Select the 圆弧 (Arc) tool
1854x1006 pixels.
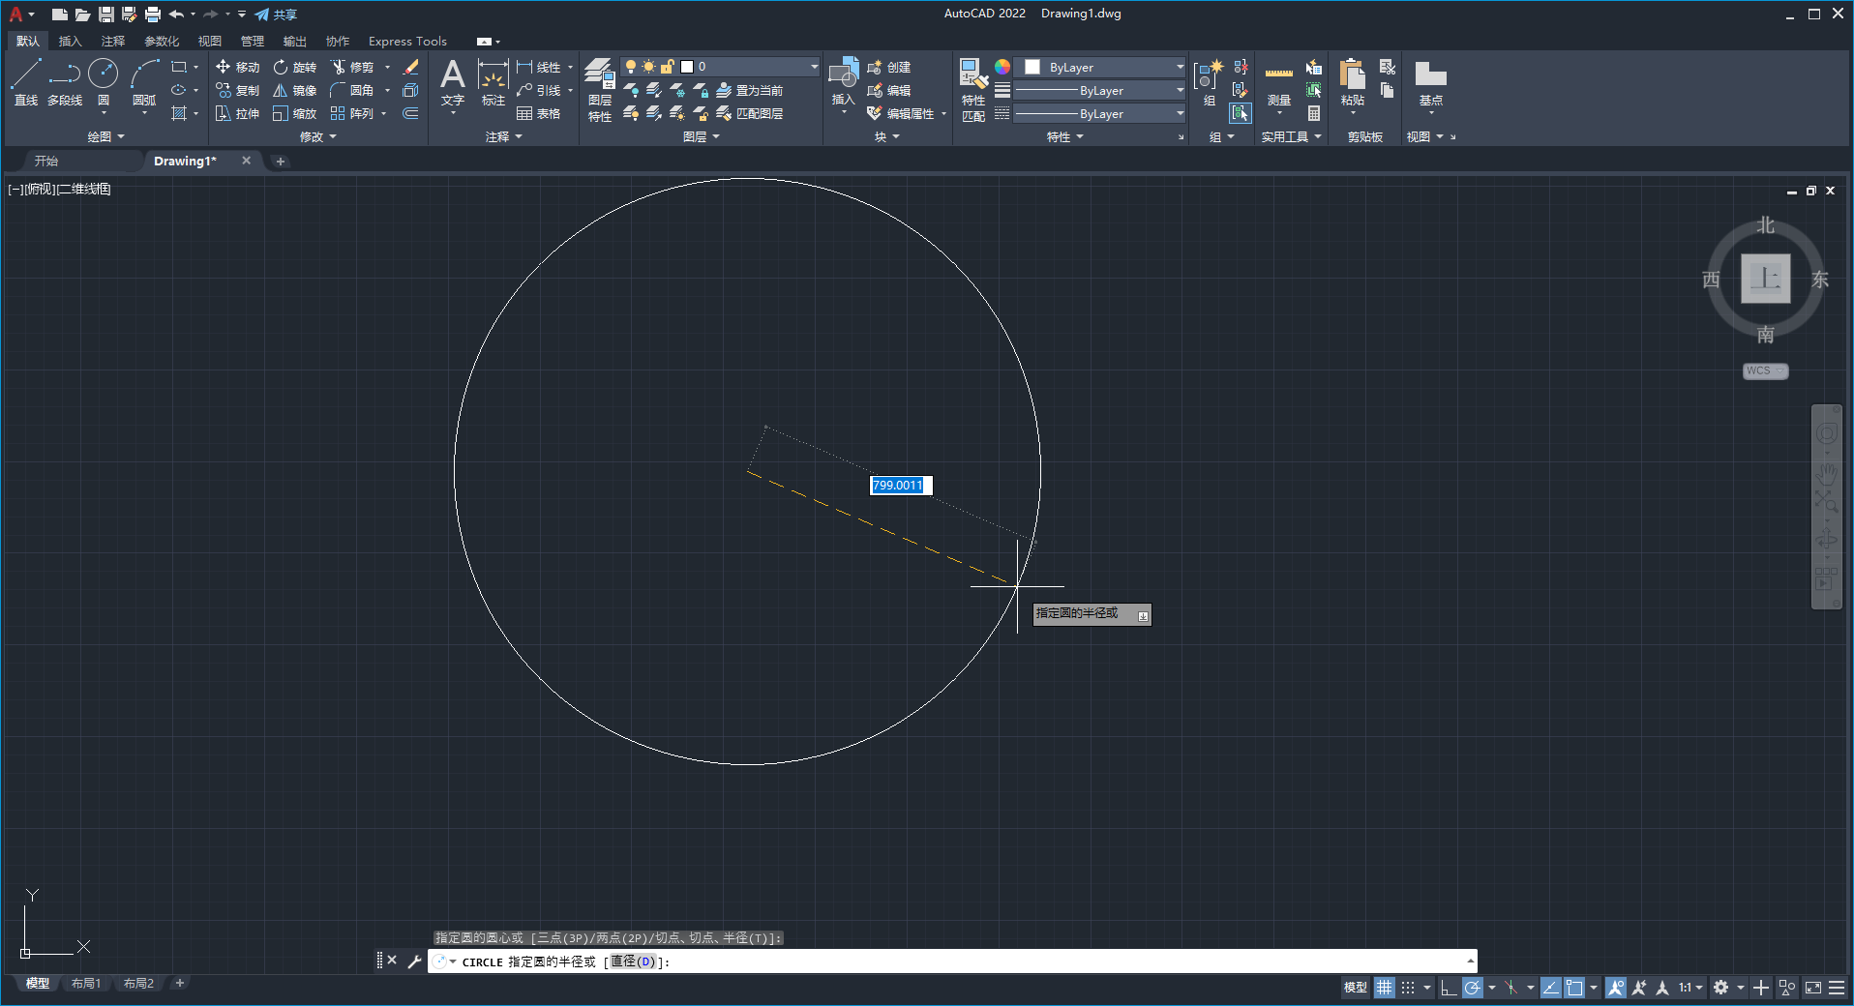144,82
